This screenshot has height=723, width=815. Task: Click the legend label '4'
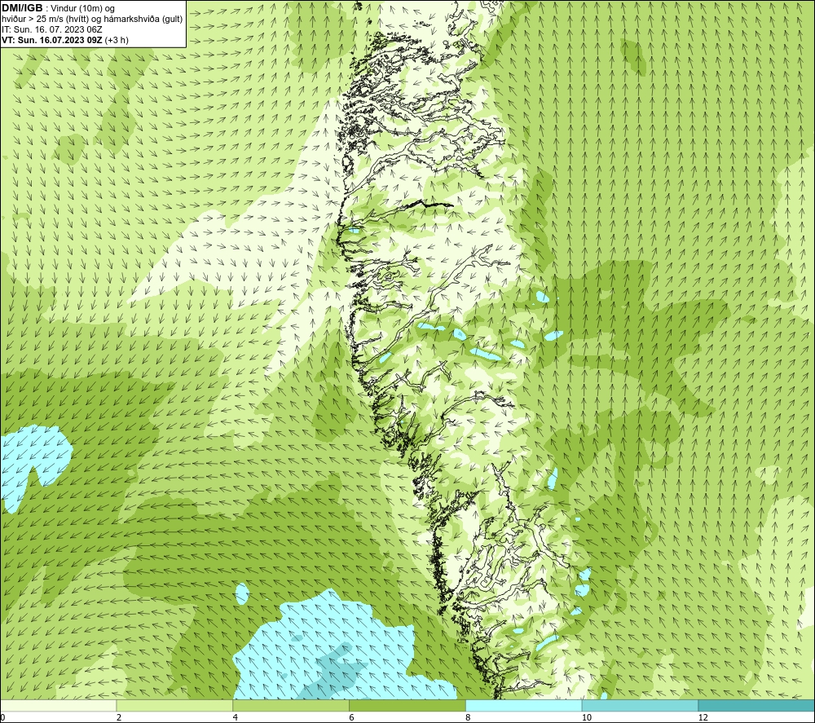click(x=236, y=717)
